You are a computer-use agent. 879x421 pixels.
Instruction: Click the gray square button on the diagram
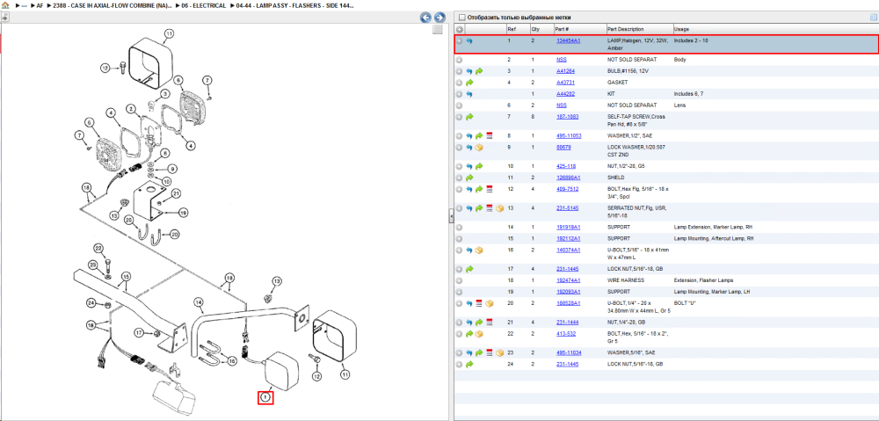point(439,30)
